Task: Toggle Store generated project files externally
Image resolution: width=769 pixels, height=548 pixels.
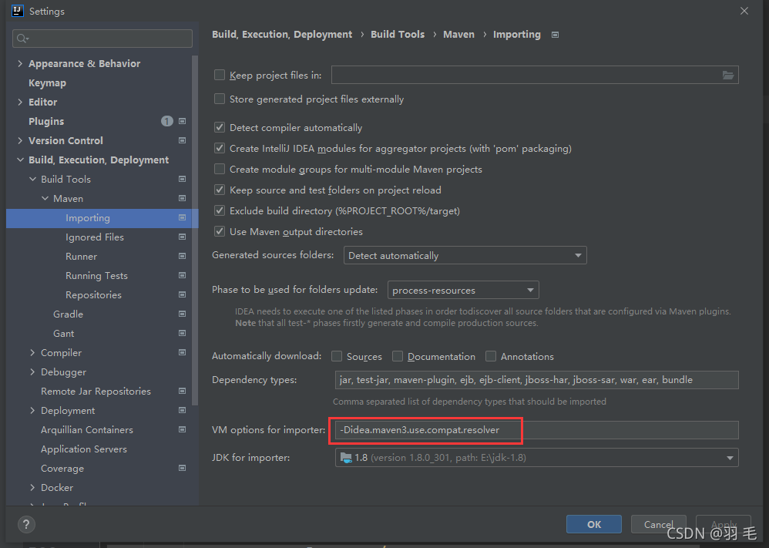Action: click(x=220, y=99)
